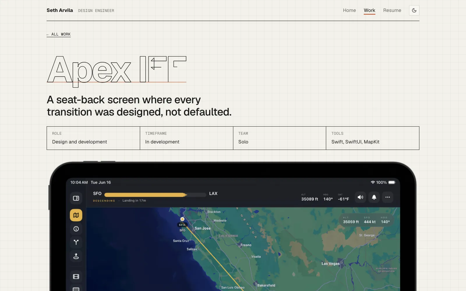The width and height of the screenshot is (466, 291).
Task: Click the Bakersfield map label
Action: tap(266, 285)
